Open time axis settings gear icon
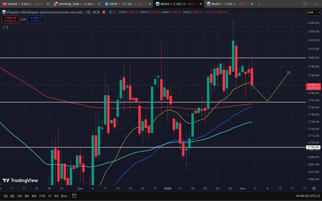The height and width of the screenshot is (201, 322). point(314,188)
